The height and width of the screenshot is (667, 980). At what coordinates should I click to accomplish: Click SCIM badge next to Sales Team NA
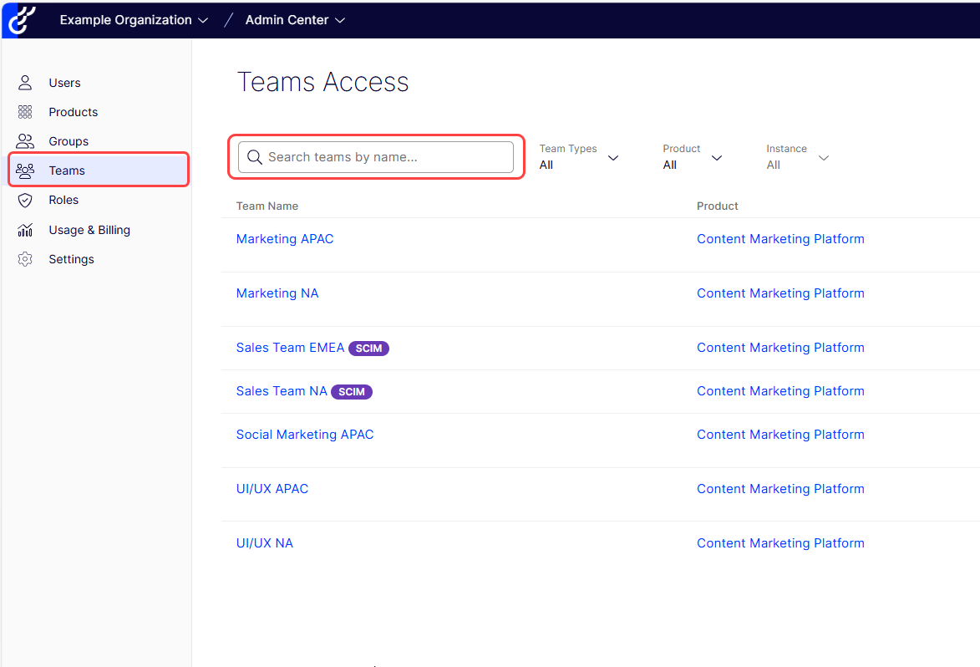click(x=352, y=392)
